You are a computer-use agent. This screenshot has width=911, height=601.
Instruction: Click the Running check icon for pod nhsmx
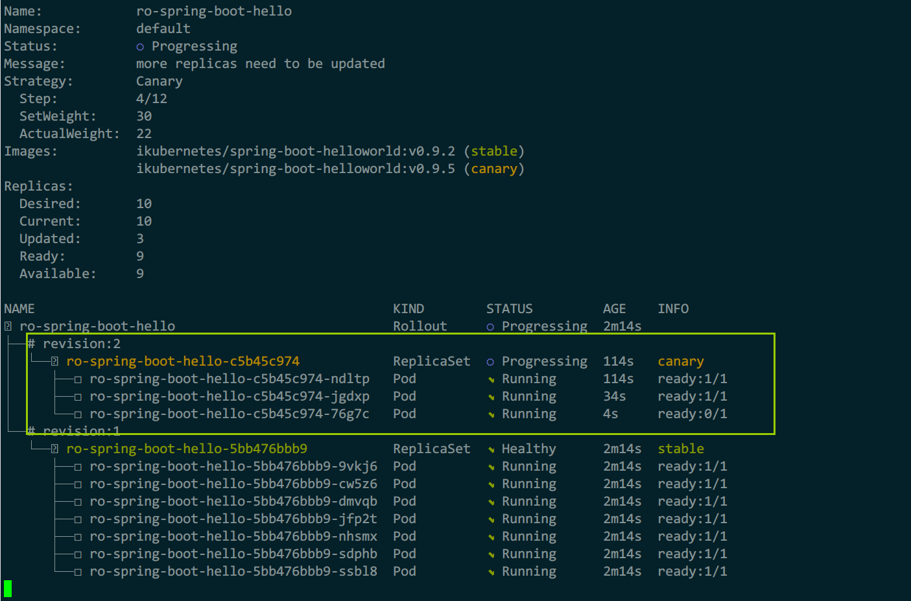[491, 537]
